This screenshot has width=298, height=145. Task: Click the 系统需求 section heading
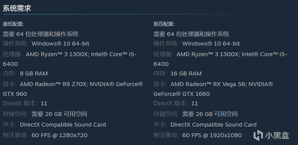click(x=17, y=8)
